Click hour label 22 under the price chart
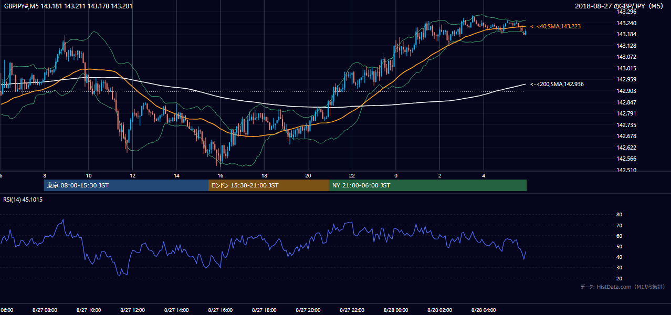Image resolution: width=671 pixels, height=315 pixels. [352, 176]
